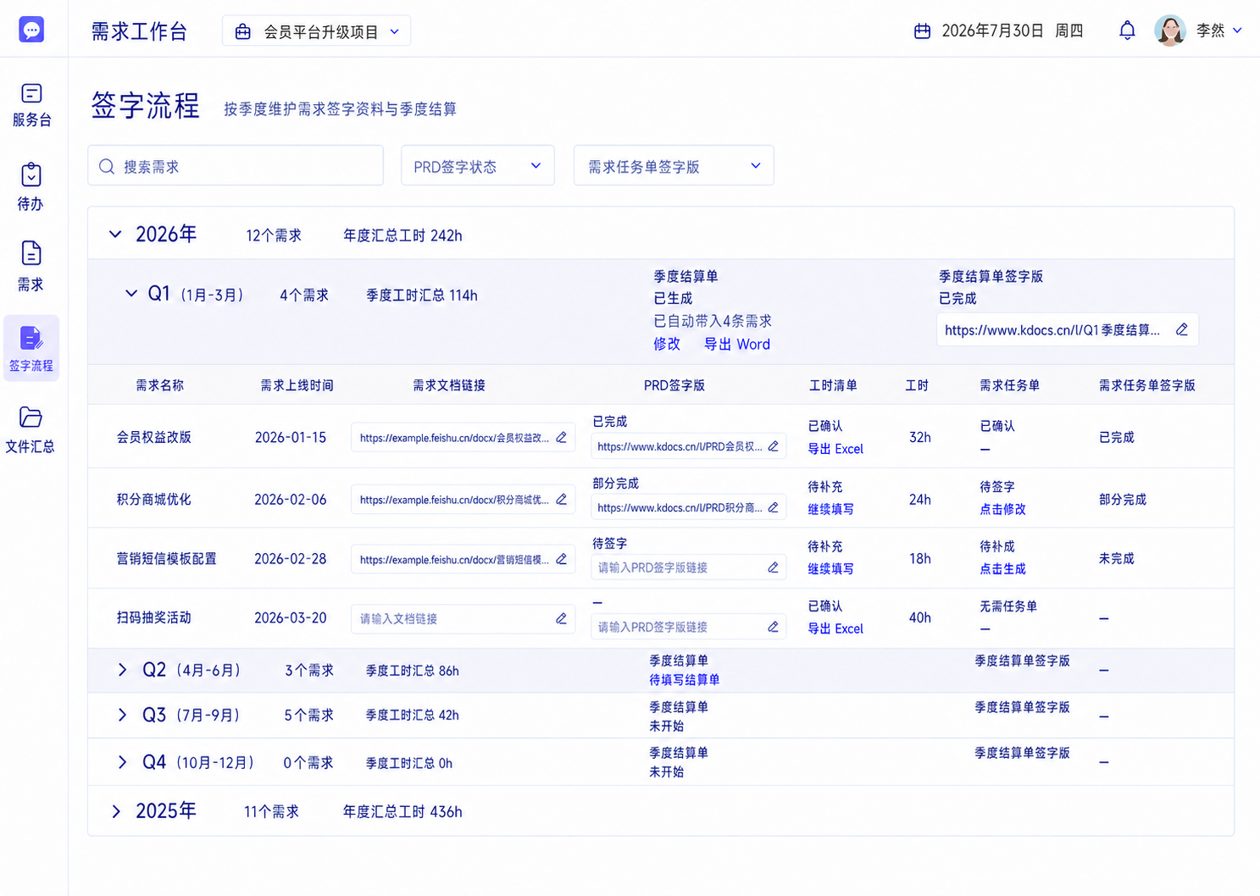
Task: Edit the Q1 季度结算单签字版 link pencil icon
Action: (x=1182, y=329)
